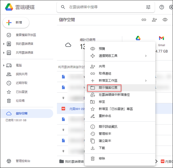The width and height of the screenshot is (173, 168).
Task: Select 選擇開啟工具 in context menu
Action: point(120,56)
